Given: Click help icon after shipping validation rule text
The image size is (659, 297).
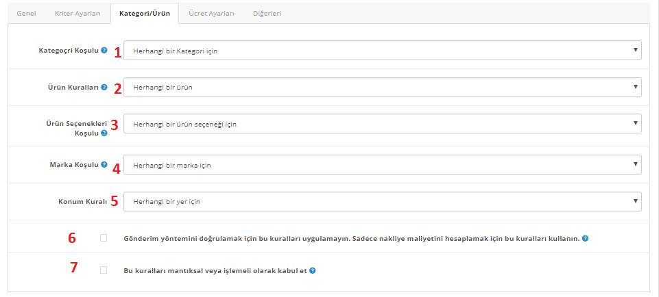Looking at the screenshot, I should tap(586, 239).
